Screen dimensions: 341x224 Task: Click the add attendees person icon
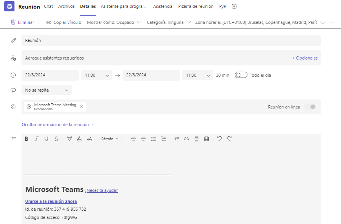[x=13, y=58]
